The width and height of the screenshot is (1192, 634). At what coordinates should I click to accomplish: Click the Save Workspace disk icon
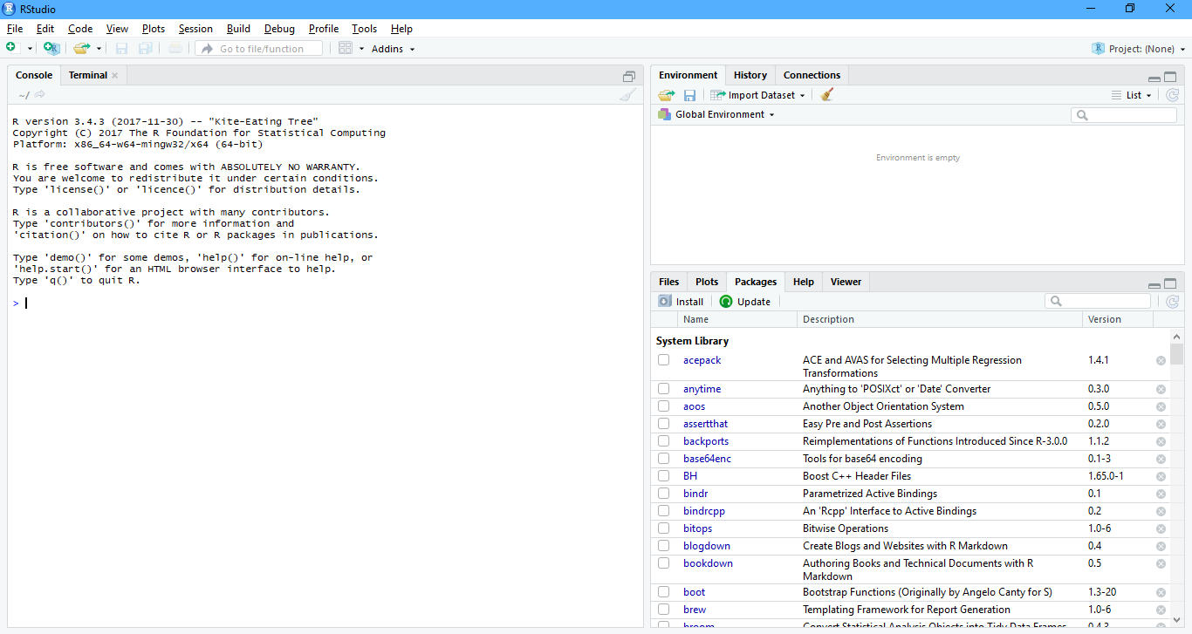click(x=689, y=95)
